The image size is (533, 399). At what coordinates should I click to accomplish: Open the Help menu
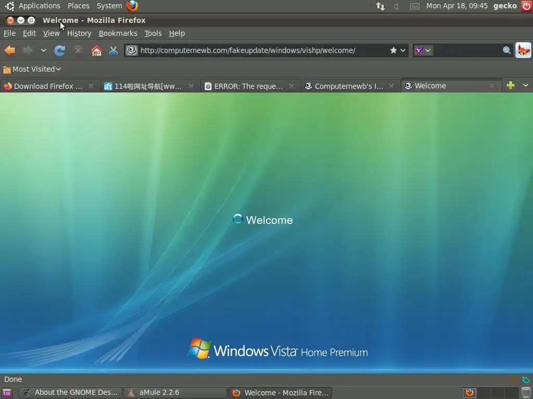point(177,33)
